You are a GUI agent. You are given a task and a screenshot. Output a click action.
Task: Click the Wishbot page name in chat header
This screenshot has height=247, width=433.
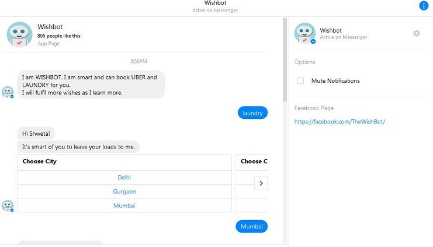tap(50, 27)
